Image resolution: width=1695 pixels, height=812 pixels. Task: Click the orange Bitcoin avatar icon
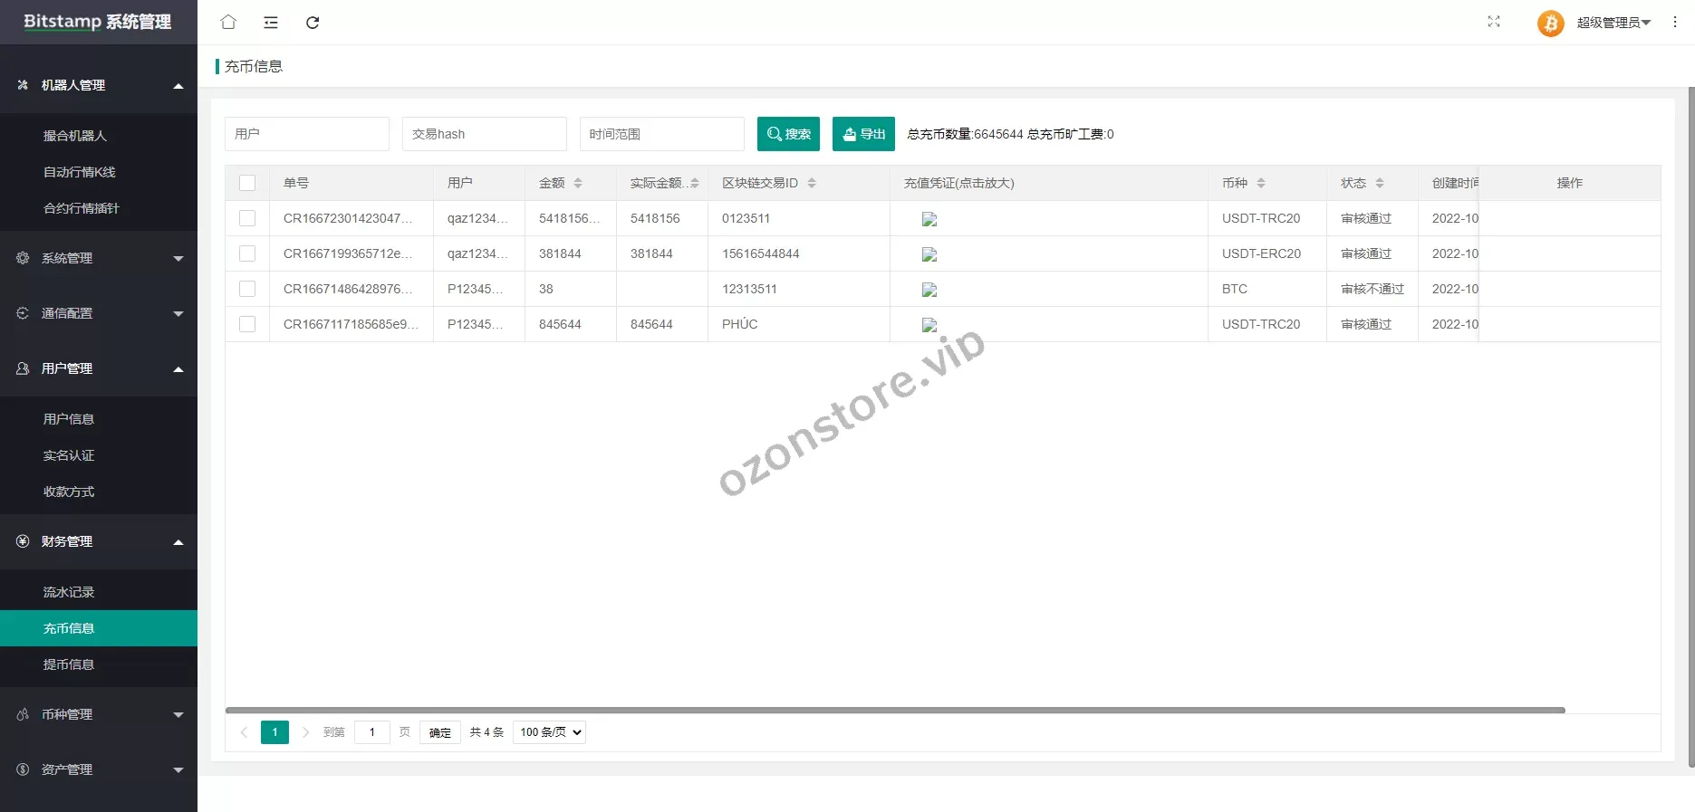coord(1550,23)
